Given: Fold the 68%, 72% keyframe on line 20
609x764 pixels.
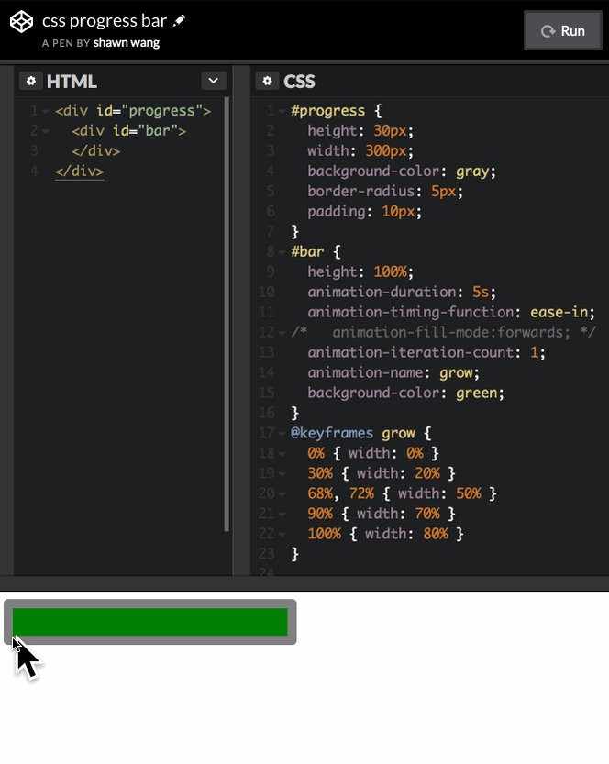Looking at the screenshot, I should (282, 494).
